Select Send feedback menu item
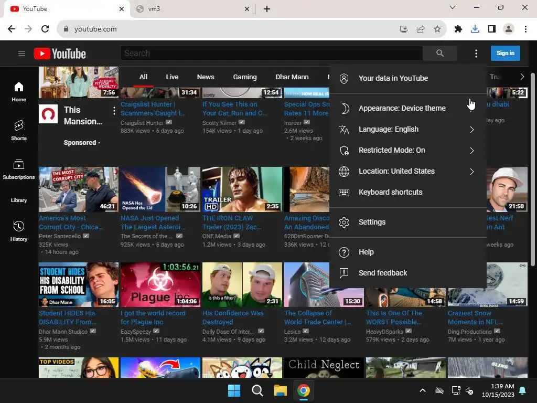The width and height of the screenshot is (537, 403). click(x=408, y=273)
